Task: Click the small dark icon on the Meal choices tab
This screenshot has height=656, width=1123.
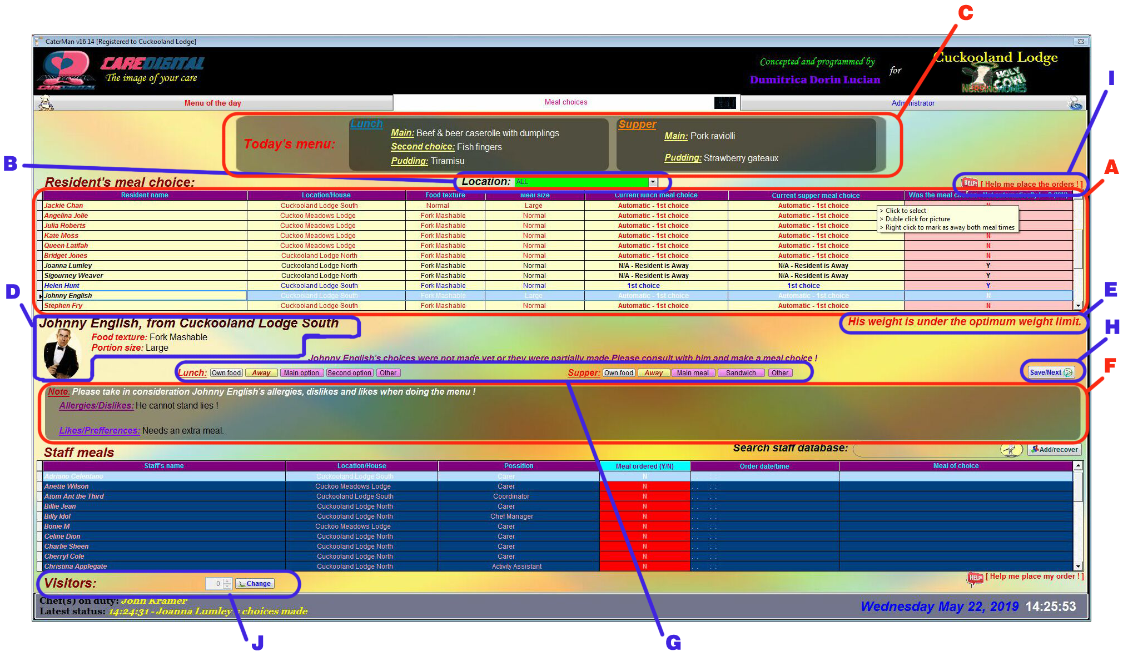Action: (x=724, y=103)
